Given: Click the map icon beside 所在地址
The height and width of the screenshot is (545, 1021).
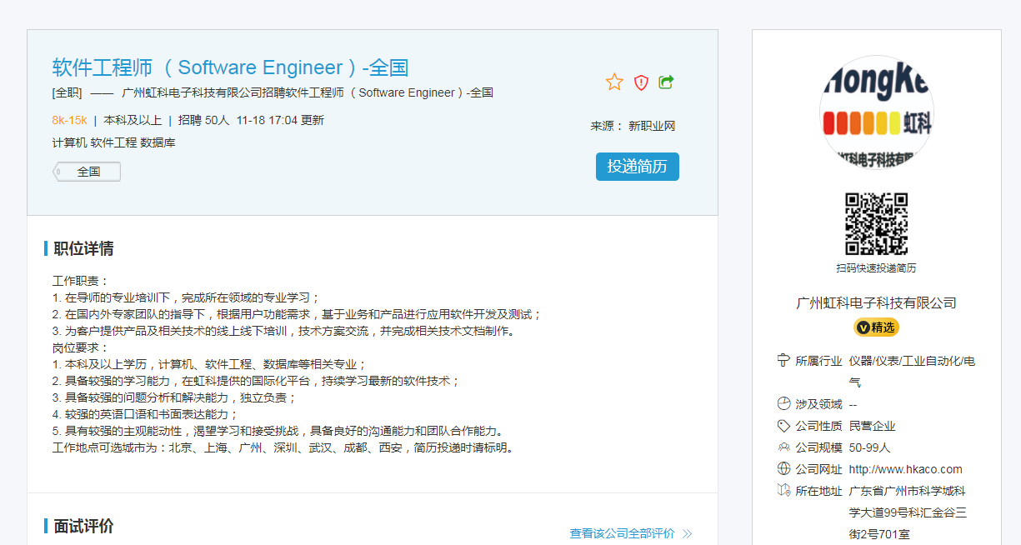Looking at the screenshot, I should click(783, 491).
